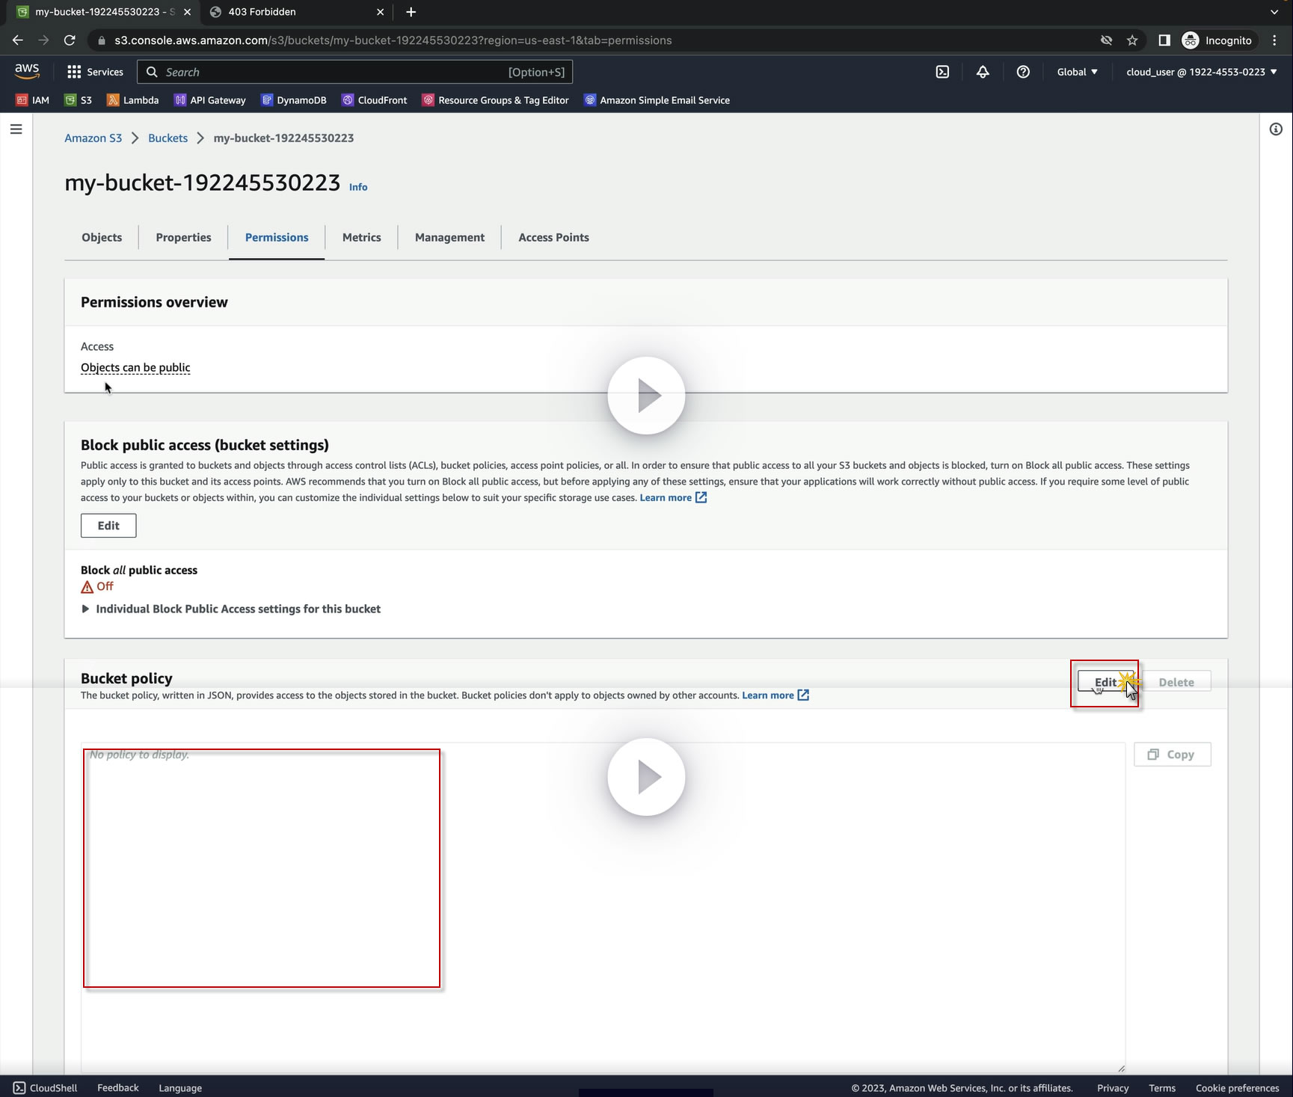Click the bucket policy Delete button
The height and width of the screenshot is (1097, 1293).
1176,682
